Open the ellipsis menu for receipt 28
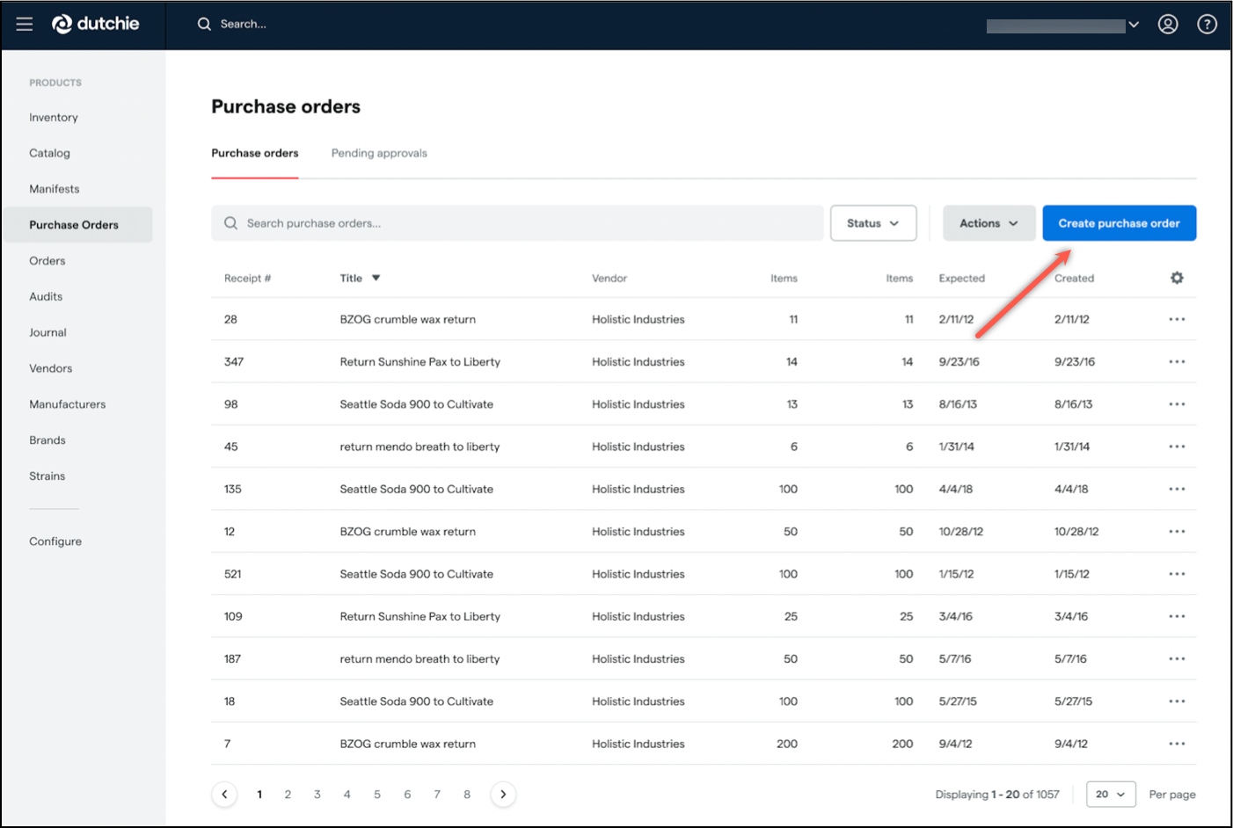The height and width of the screenshot is (828, 1233). click(x=1177, y=319)
